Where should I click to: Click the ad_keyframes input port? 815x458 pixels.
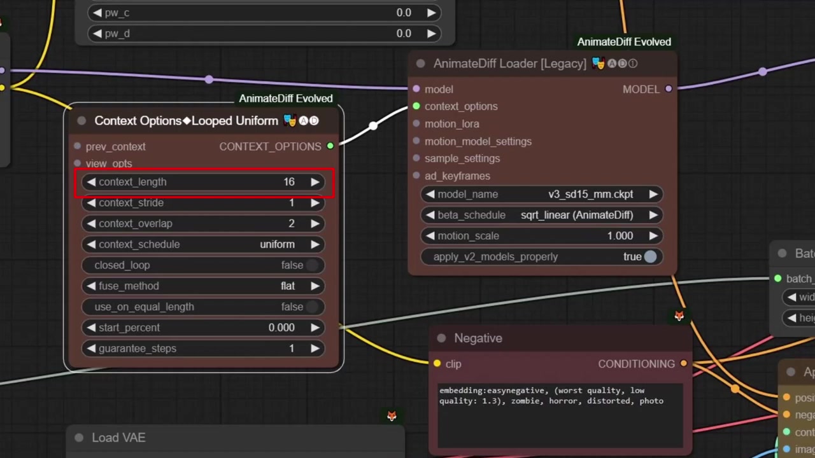(x=416, y=176)
